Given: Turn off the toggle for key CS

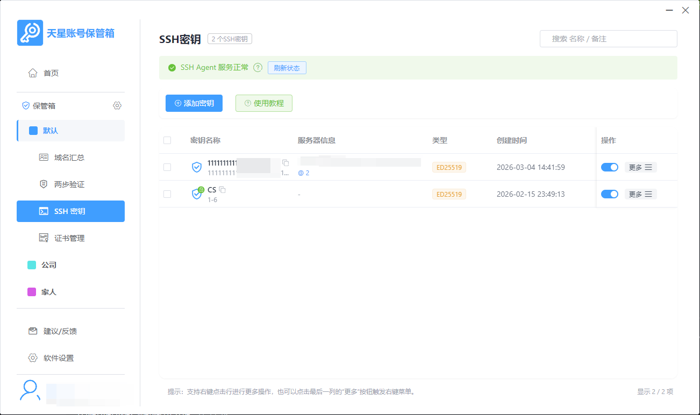Looking at the screenshot, I should [610, 194].
